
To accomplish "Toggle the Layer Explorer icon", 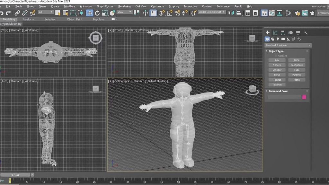I will [255, 13].
